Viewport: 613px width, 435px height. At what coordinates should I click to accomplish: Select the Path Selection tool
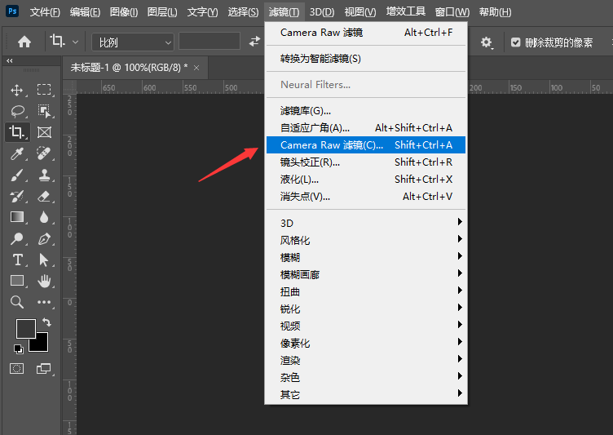(44, 260)
